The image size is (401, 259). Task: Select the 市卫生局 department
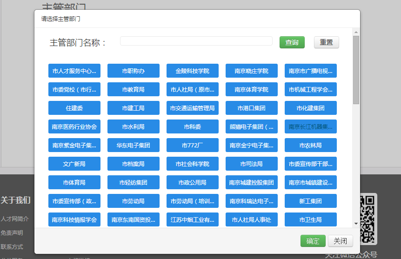310,219
